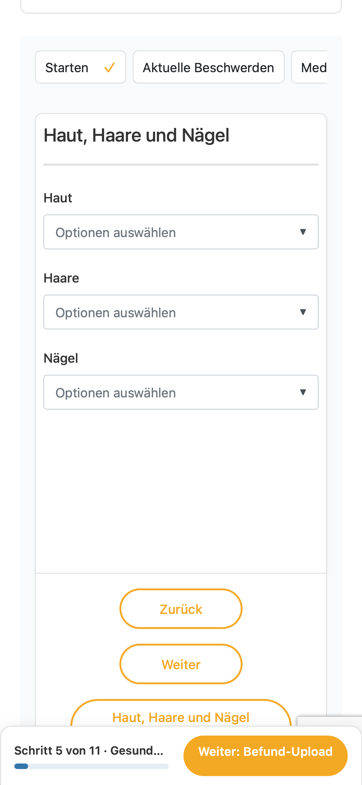Screen dimensions: 362x785
Task: Click the orange checkmark on Starten
Action: (110, 68)
